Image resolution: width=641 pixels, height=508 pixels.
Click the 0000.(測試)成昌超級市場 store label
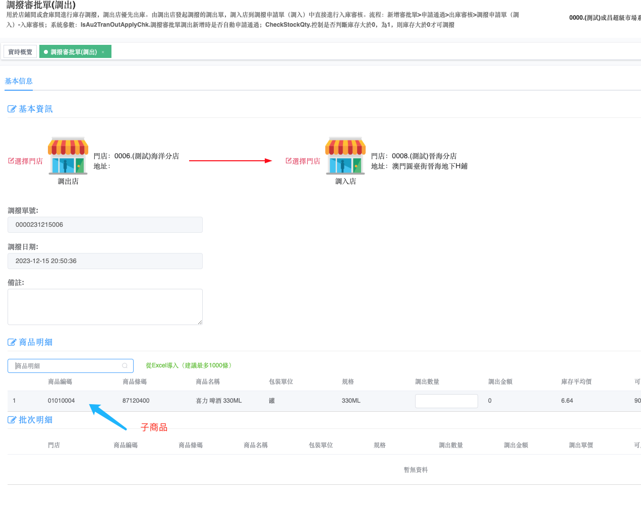click(605, 18)
